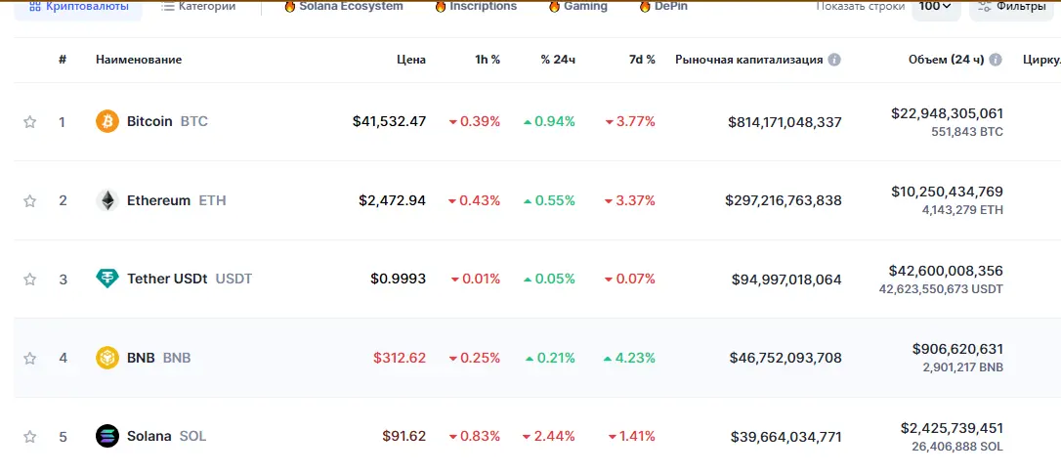Sort by Объем (24 ч) header
1061x474 pixels.
tap(947, 60)
